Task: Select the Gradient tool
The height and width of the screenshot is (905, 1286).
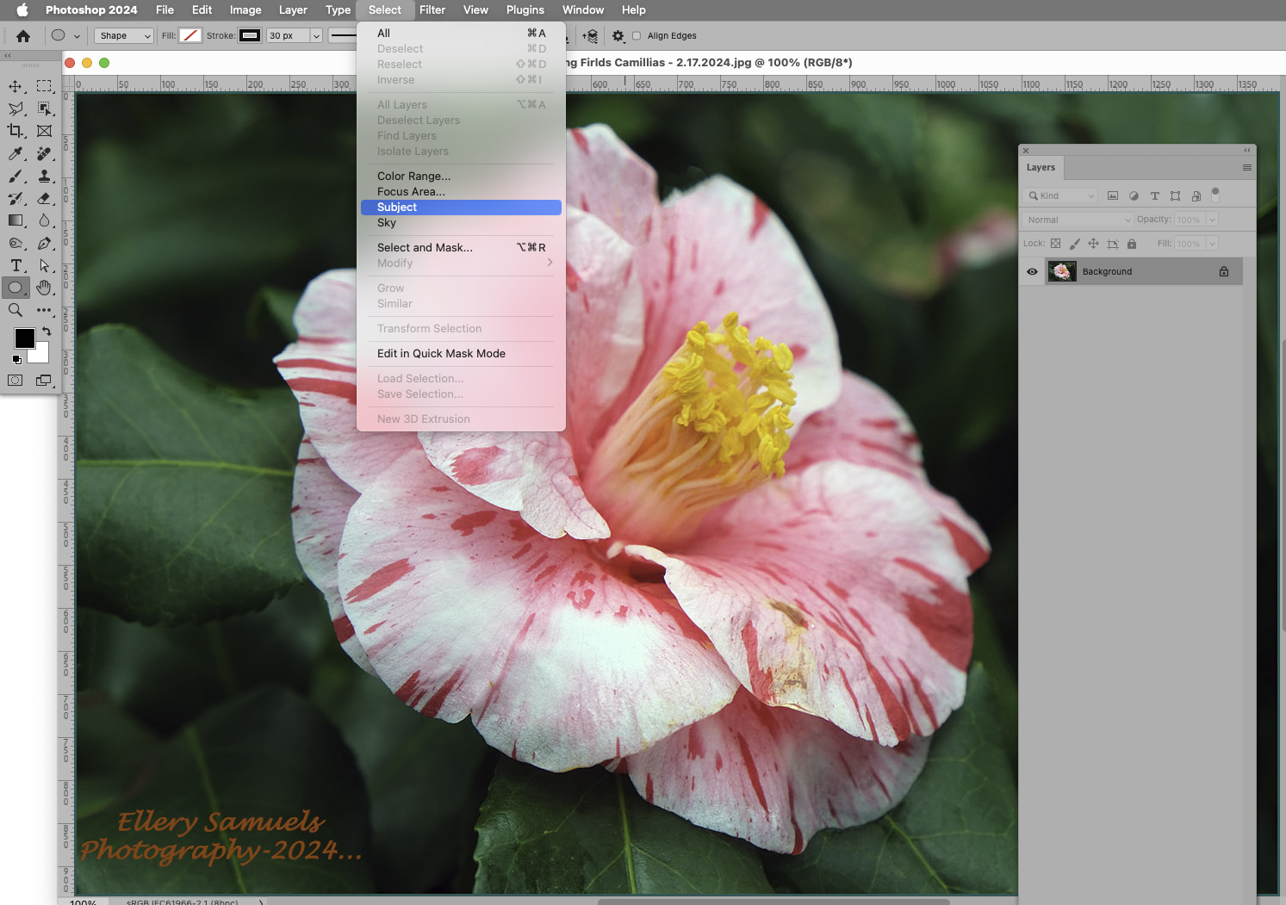Action: tap(15, 220)
